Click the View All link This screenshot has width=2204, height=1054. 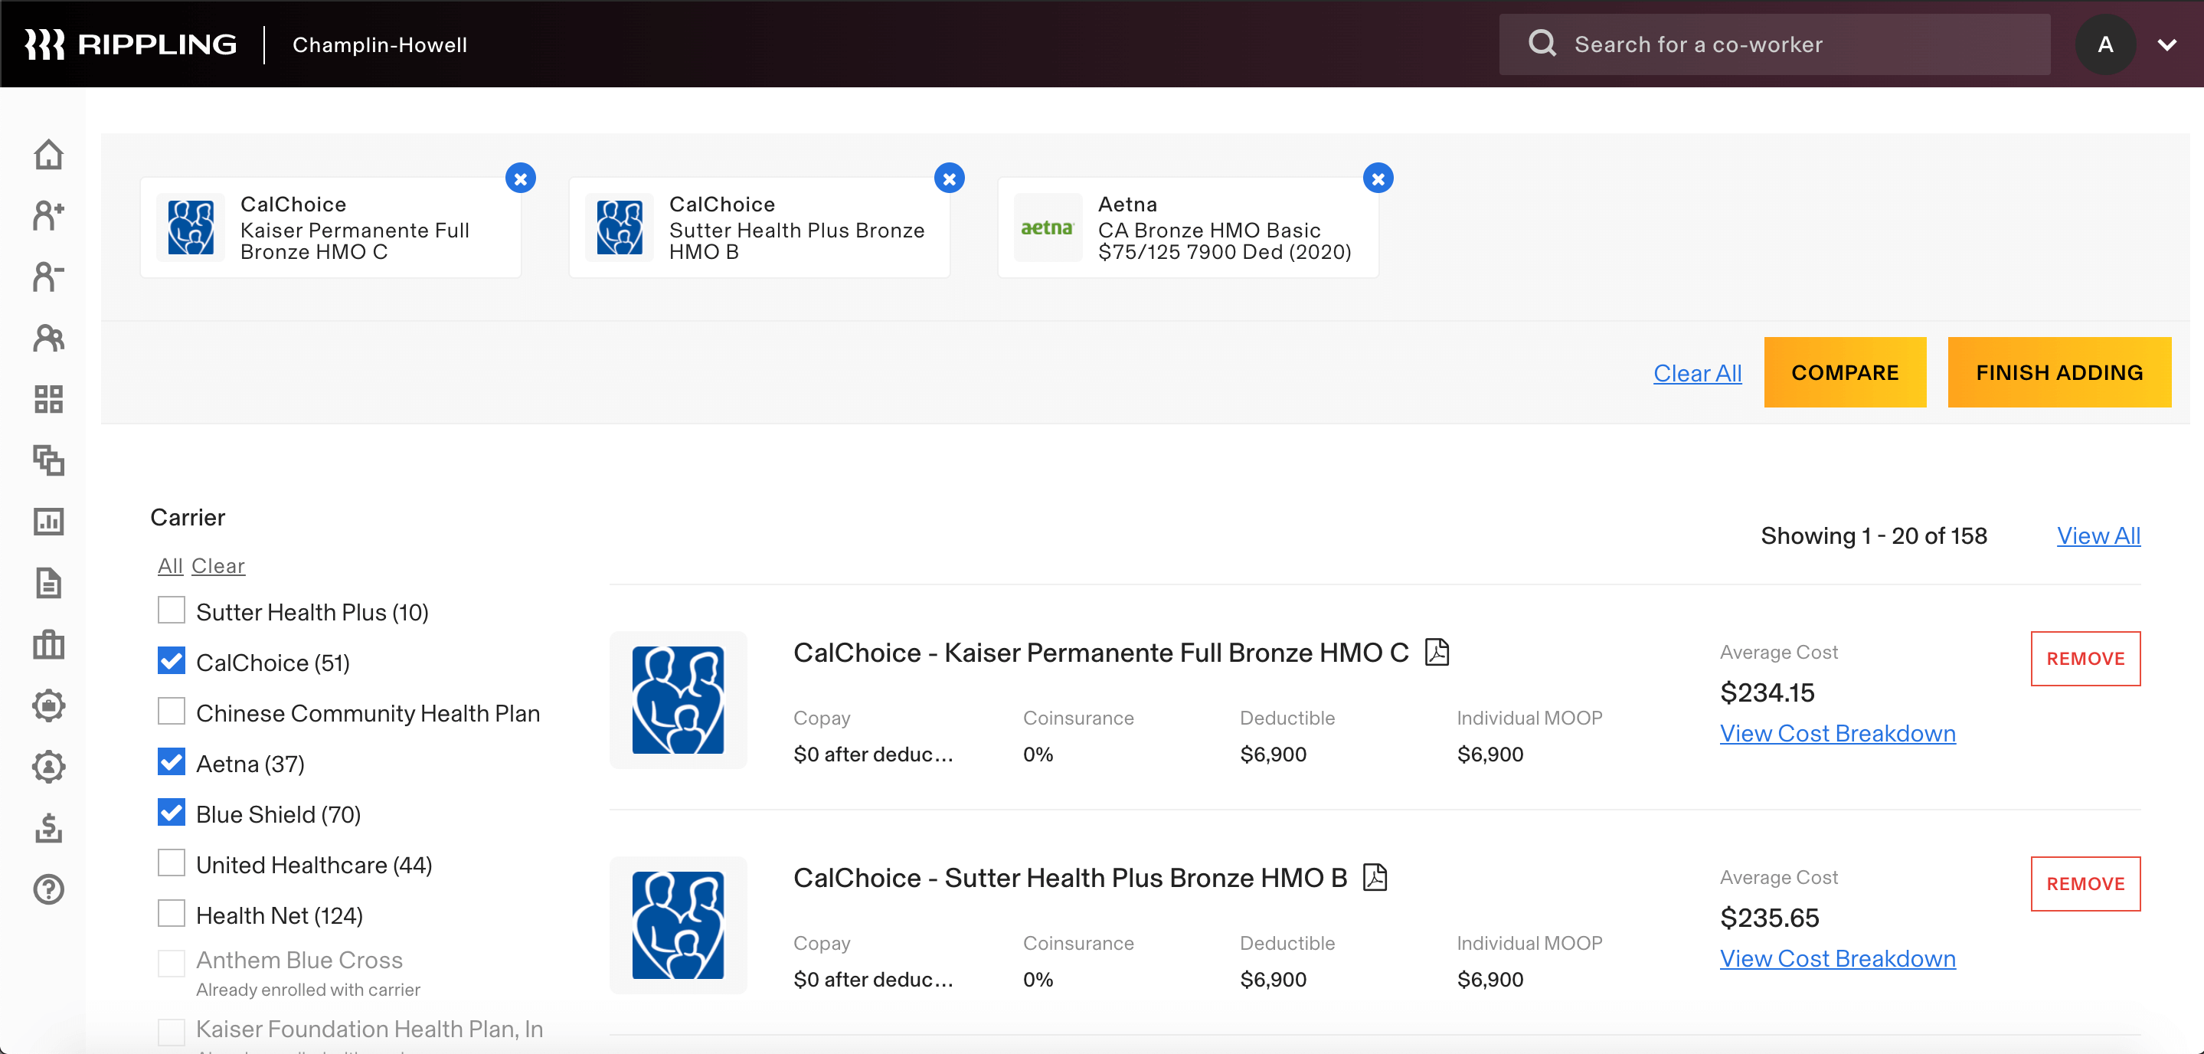(x=2098, y=535)
